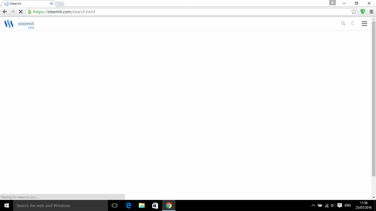The image size is (376, 211).
Task: Open the steemit beta home link
Action: [26, 25]
